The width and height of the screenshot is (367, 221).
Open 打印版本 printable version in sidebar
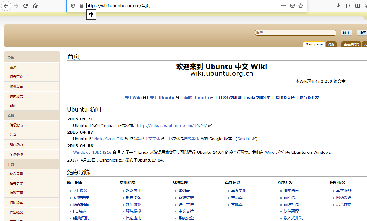coord(16,203)
